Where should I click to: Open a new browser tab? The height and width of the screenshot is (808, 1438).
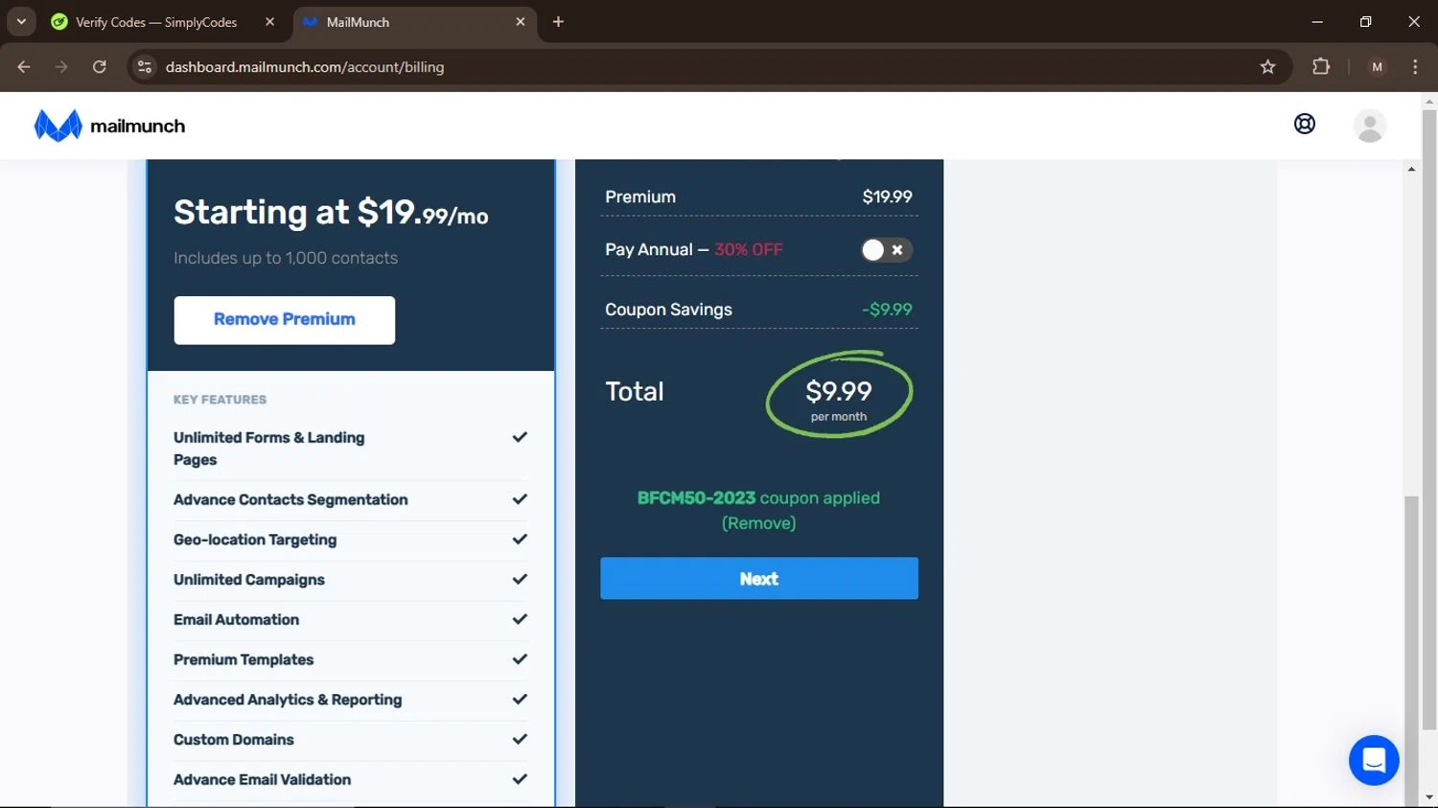[x=558, y=21]
